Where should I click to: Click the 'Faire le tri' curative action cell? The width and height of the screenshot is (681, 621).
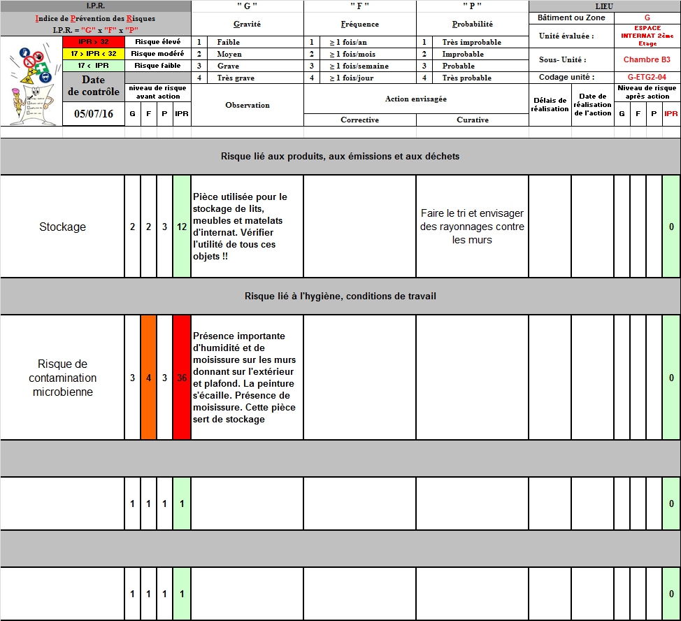472,227
